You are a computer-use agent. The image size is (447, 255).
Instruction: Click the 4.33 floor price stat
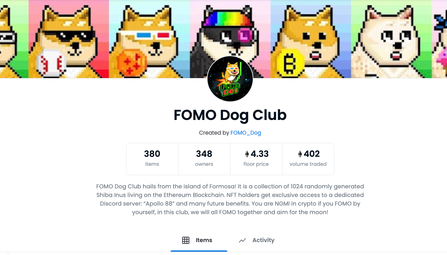256,159
